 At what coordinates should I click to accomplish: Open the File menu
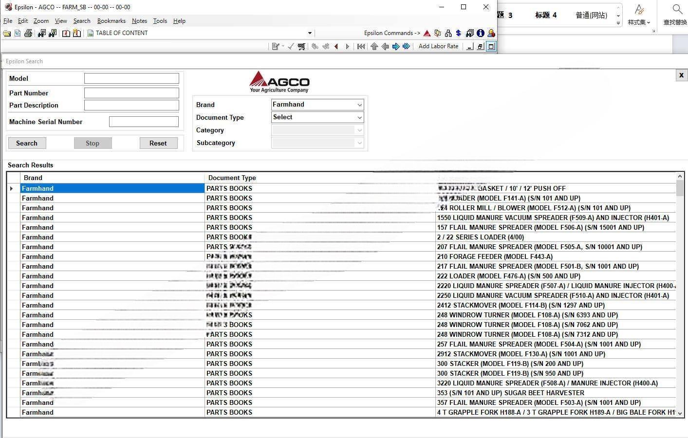[8, 21]
